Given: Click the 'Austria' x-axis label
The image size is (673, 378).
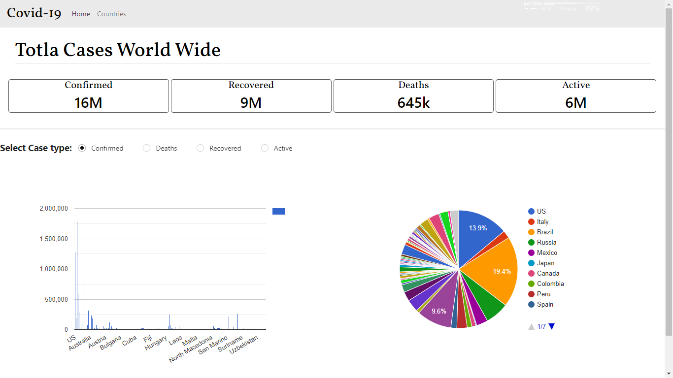Looking at the screenshot, I should (97, 342).
